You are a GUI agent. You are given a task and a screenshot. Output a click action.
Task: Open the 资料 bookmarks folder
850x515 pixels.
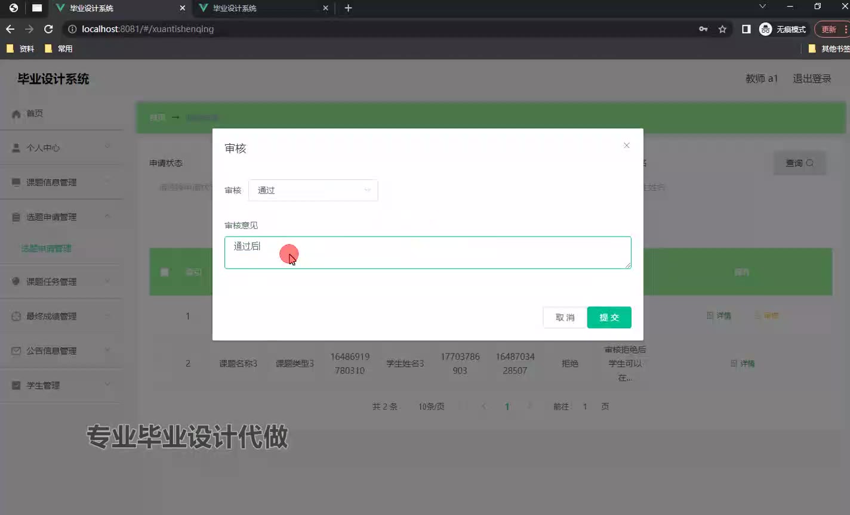20,49
